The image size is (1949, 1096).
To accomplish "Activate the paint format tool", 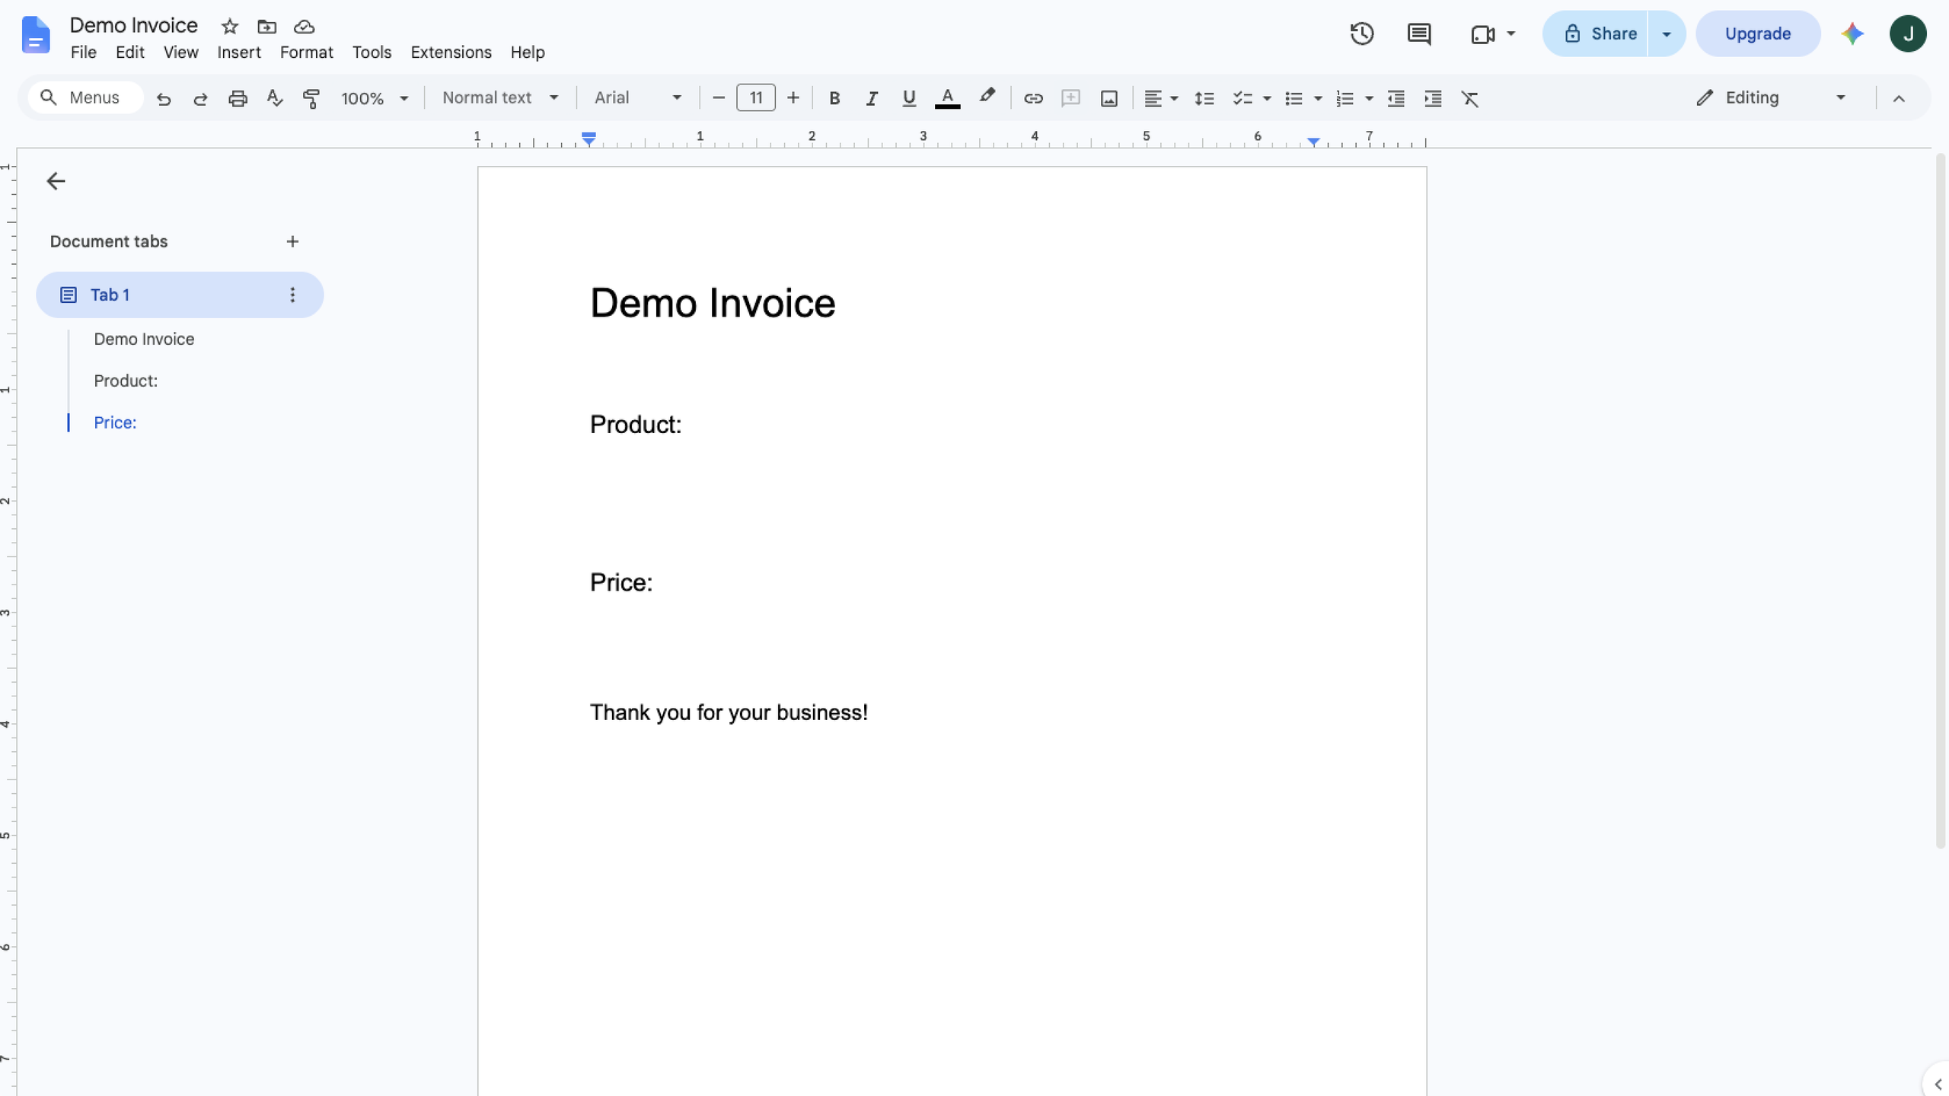I will (x=311, y=98).
